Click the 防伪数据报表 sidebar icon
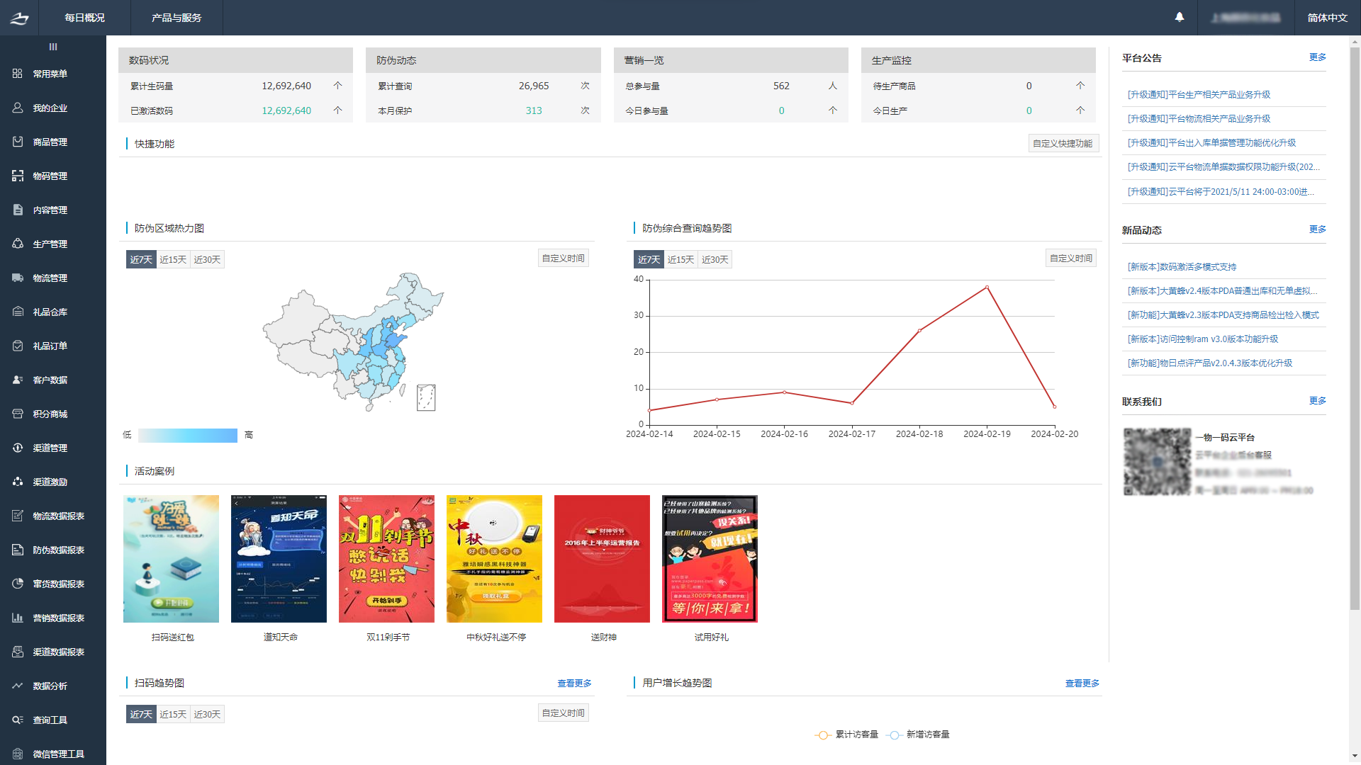 click(18, 550)
